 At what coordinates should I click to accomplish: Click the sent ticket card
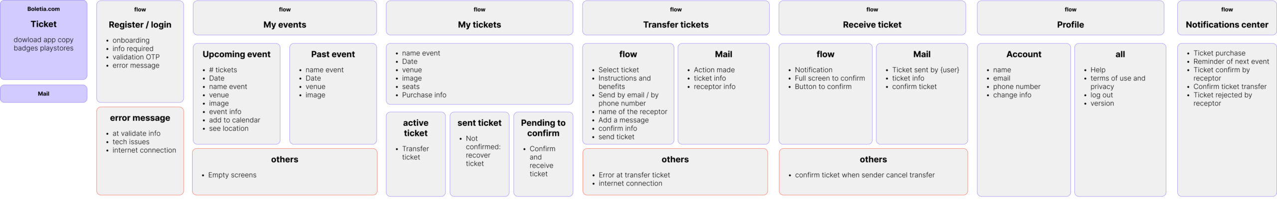coord(479,154)
